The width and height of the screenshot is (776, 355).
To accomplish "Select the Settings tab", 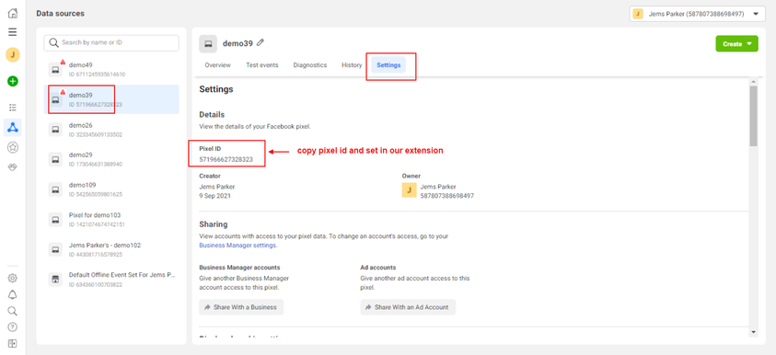I will [388, 65].
